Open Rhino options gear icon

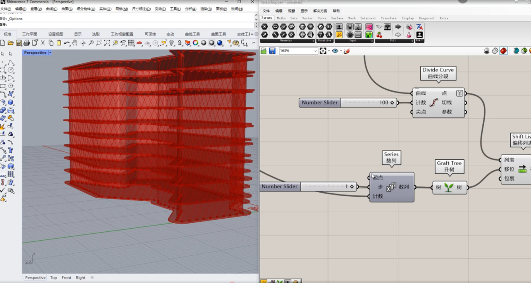[x=236, y=43]
